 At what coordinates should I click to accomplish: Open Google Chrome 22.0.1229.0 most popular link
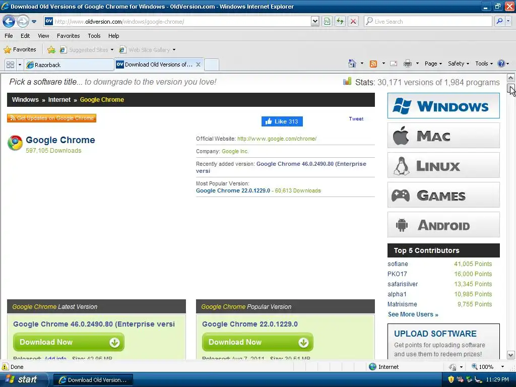[x=233, y=190]
